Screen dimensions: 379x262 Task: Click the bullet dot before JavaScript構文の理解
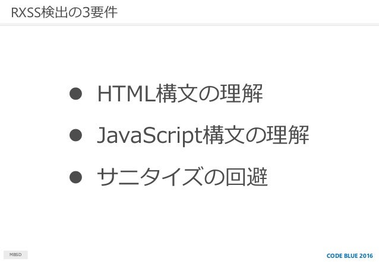pyautogui.click(x=75, y=135)
